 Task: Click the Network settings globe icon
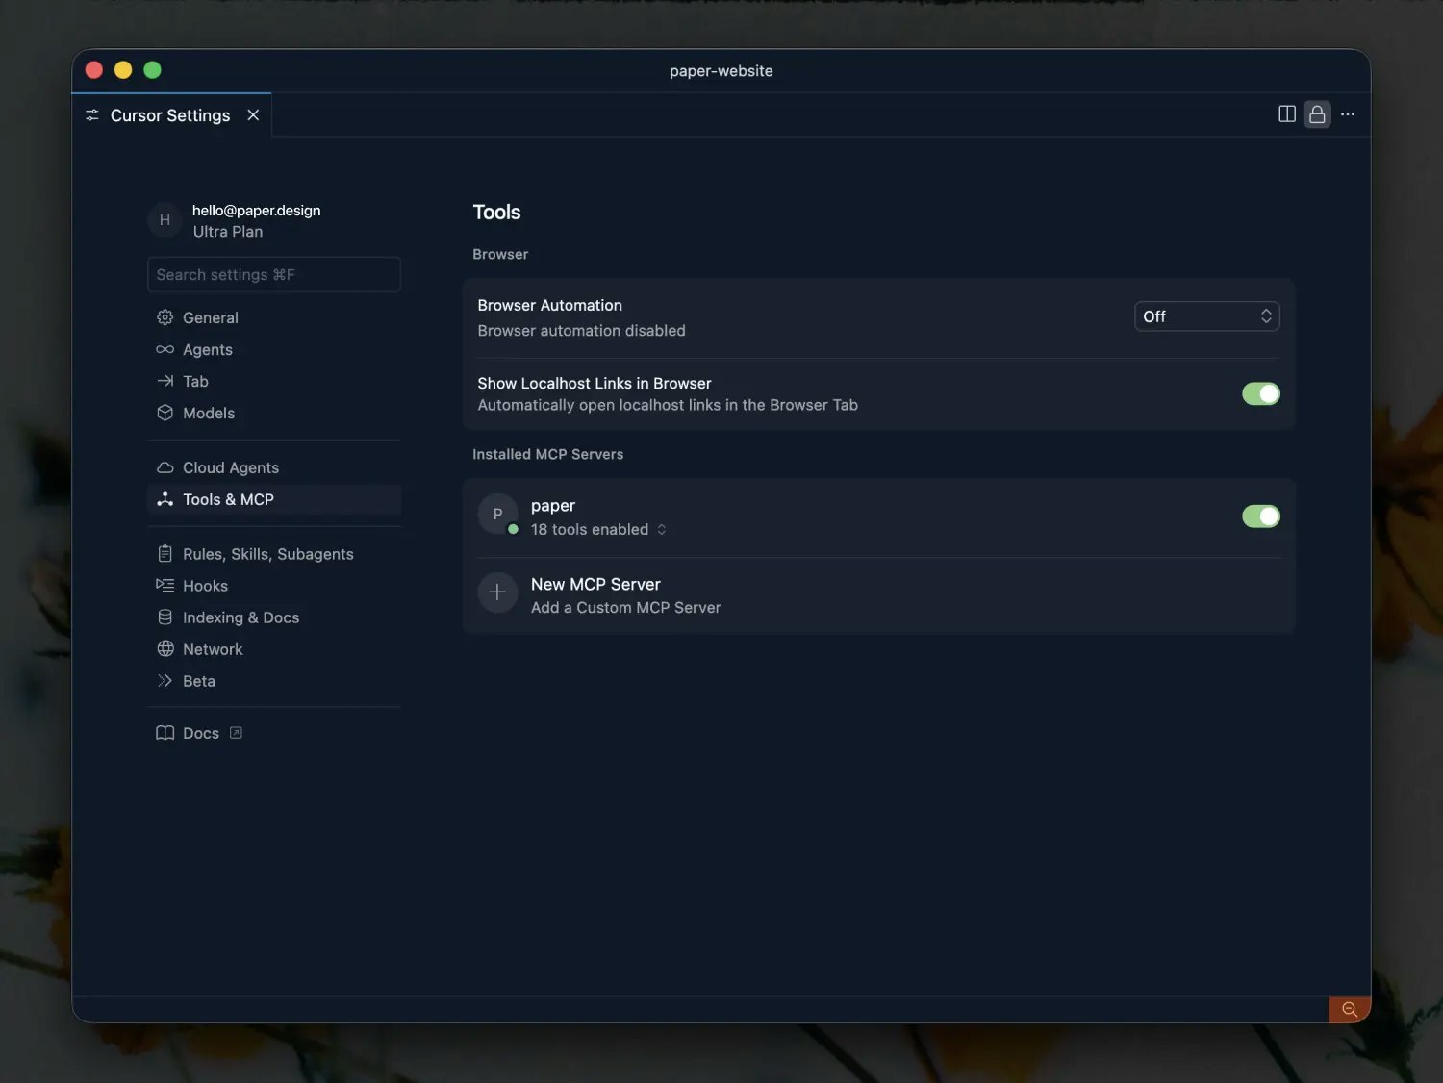165,649
